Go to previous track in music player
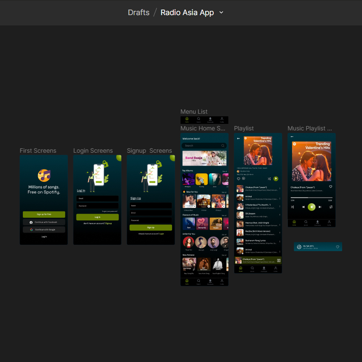Viewport: 362px width, 362px height. pyautogui.click(x=303, y=207)
